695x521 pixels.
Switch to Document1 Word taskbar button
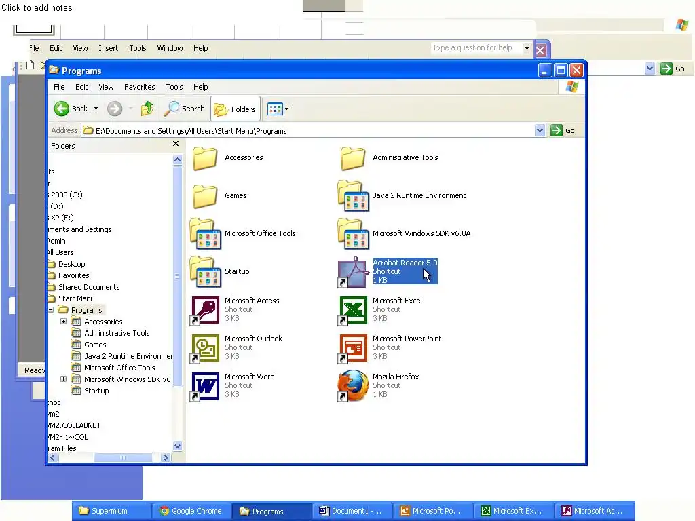(x=352, y=511)
